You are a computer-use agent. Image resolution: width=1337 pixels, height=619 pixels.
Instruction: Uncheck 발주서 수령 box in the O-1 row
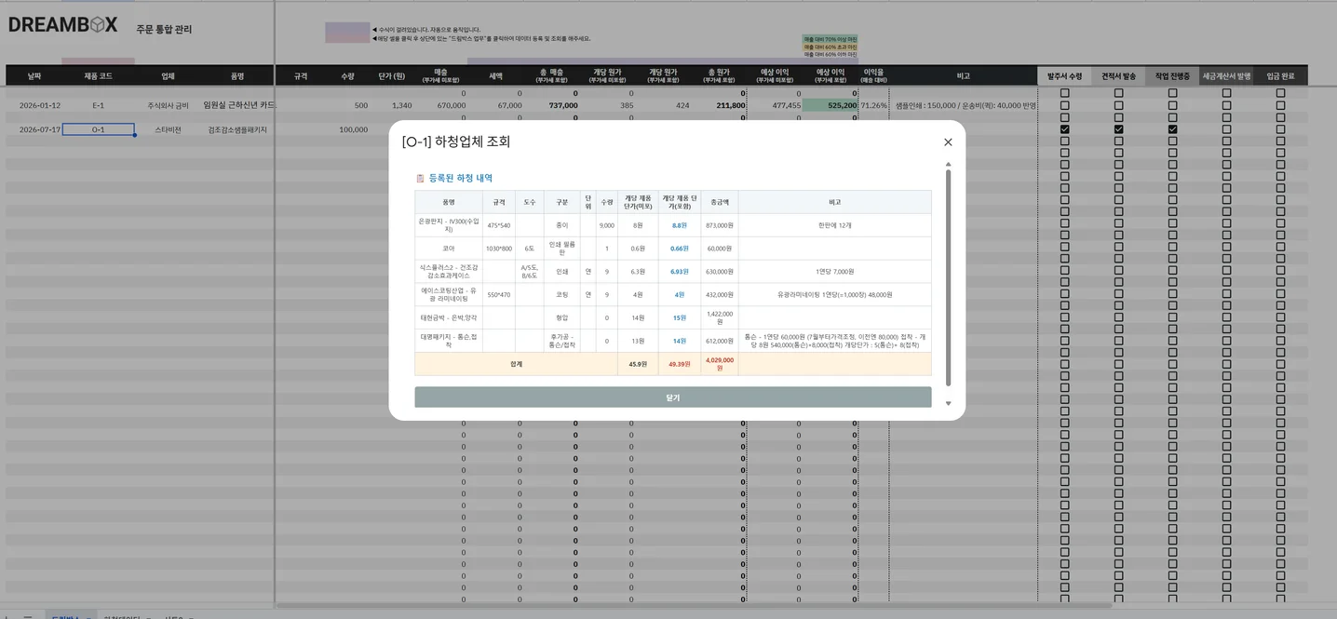tap(1064, 129)
